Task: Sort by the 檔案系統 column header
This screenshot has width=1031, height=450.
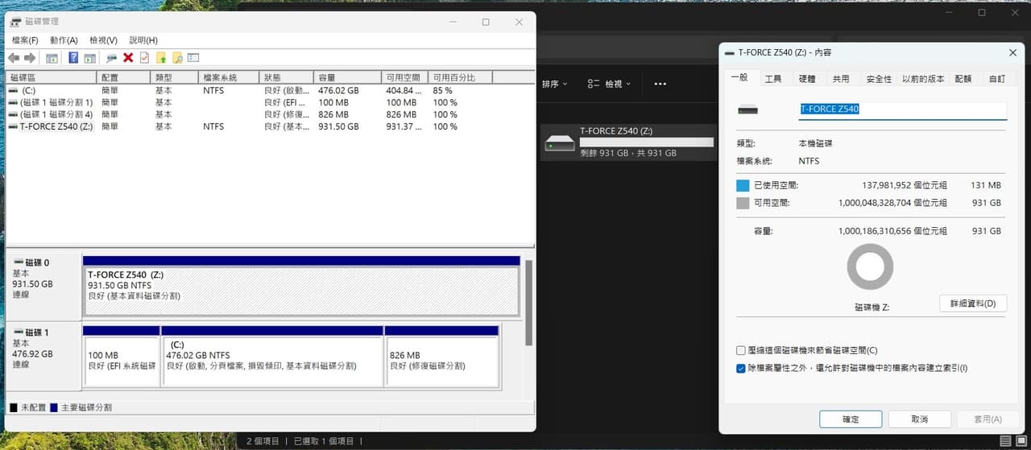Action: [x=230, y=77]
